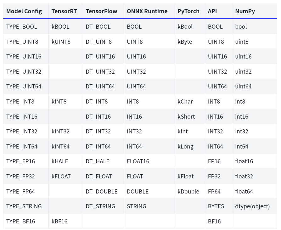Click the kBF16 TensorRT cell
The height and width of the screenshot is (230, 281).
point(59,222)
